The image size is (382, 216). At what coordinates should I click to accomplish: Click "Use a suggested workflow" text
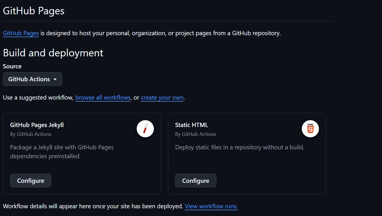[x=38, y=98]
